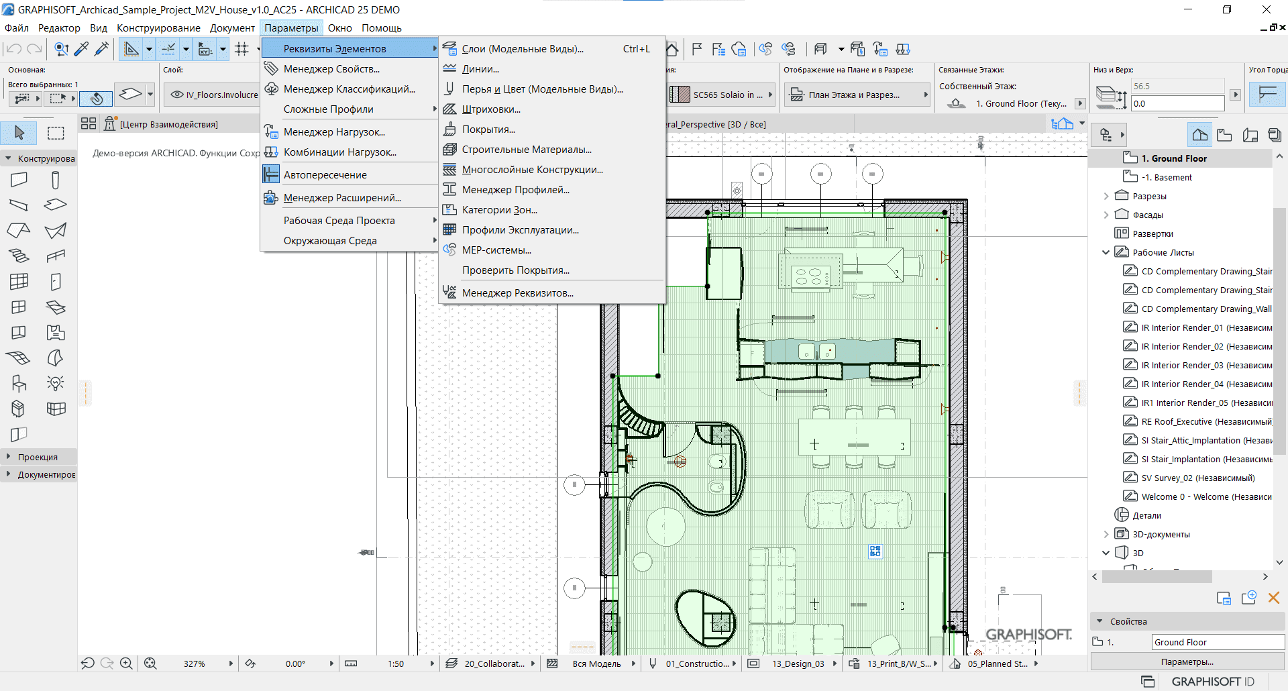This screenshot has height=691, width=1288.
Task: Click the Параметры... button in properties
Action: click(x=1187, y=661)
